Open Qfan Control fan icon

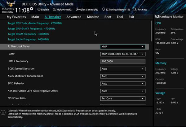[77, 9]
